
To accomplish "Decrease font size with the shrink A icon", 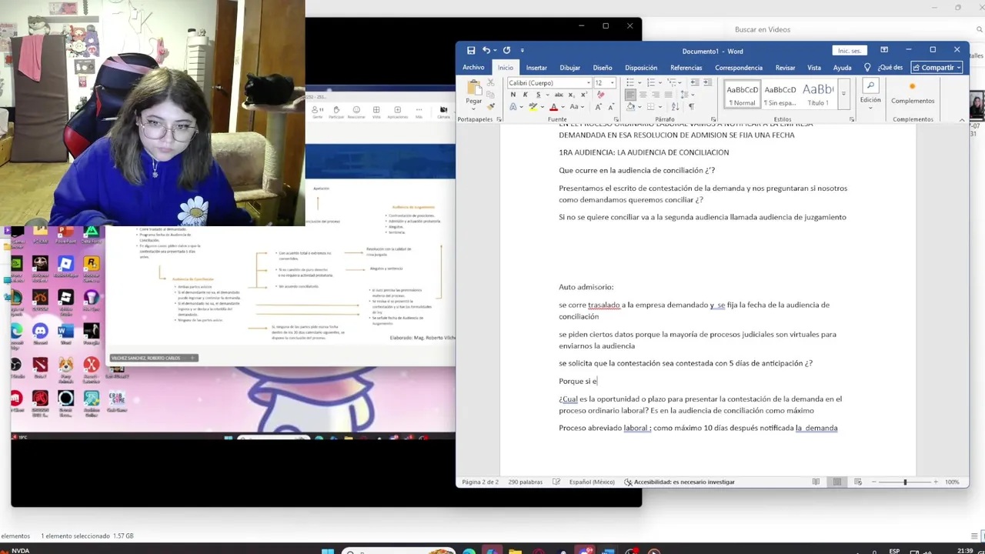I will pos(611,107).
